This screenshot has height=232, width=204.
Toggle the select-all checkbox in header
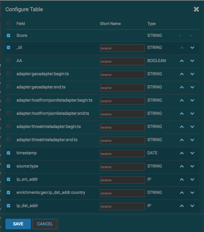(8, 23)
